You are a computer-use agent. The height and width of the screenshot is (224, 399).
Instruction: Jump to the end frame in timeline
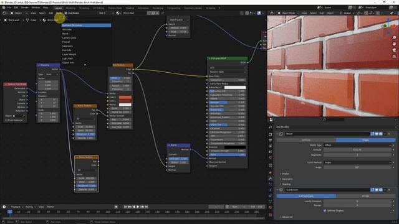pyautogui.click(x=147, y=207)
